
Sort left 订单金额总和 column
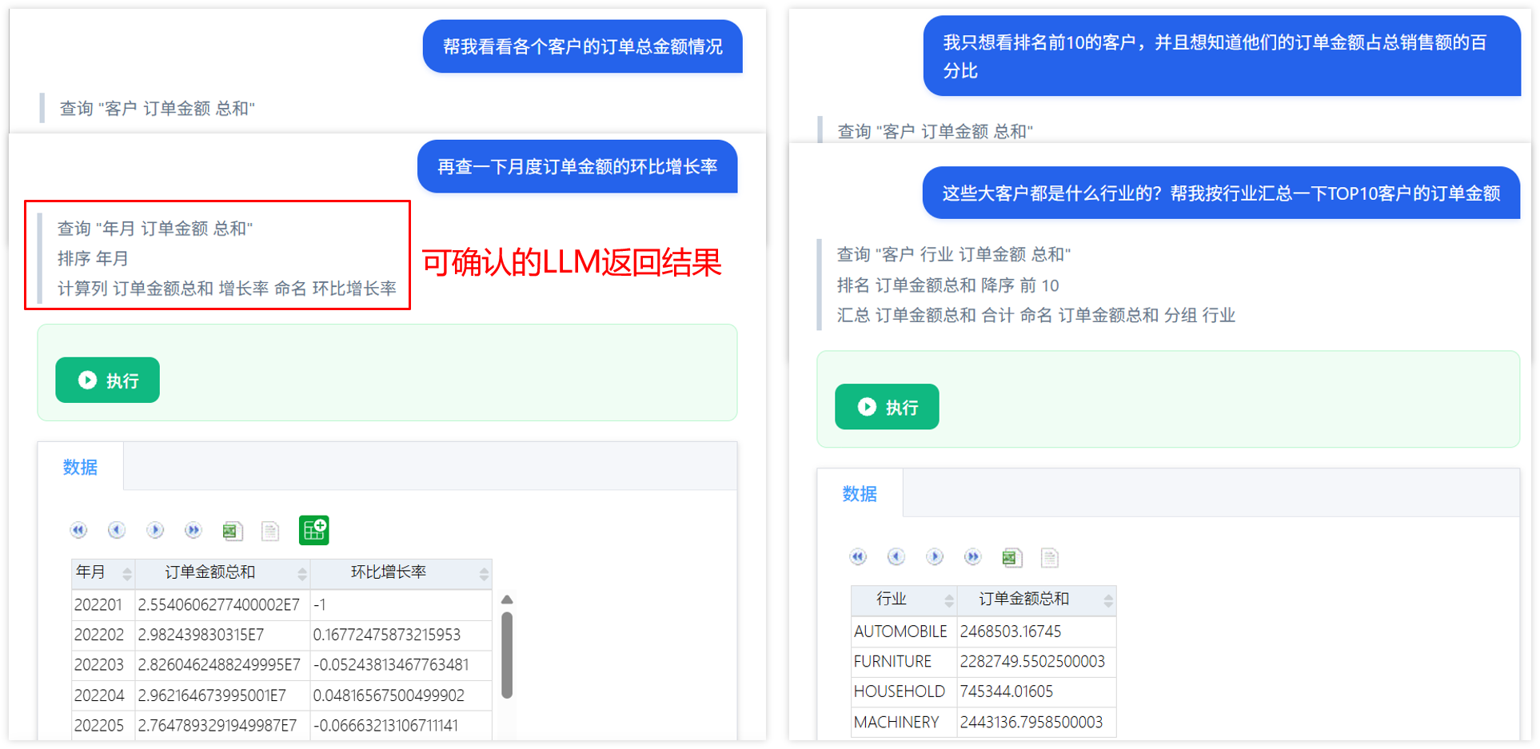click(302, 573)
